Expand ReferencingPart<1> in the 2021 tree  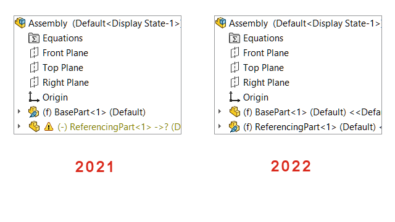point(19,126)
